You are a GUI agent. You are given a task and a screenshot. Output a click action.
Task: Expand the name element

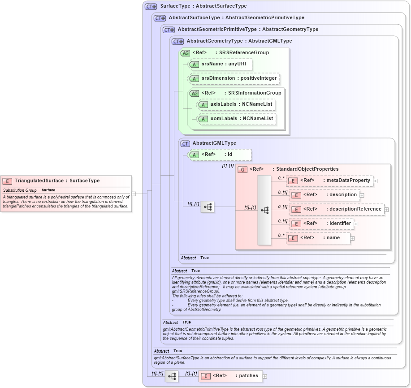pos(352,238)
